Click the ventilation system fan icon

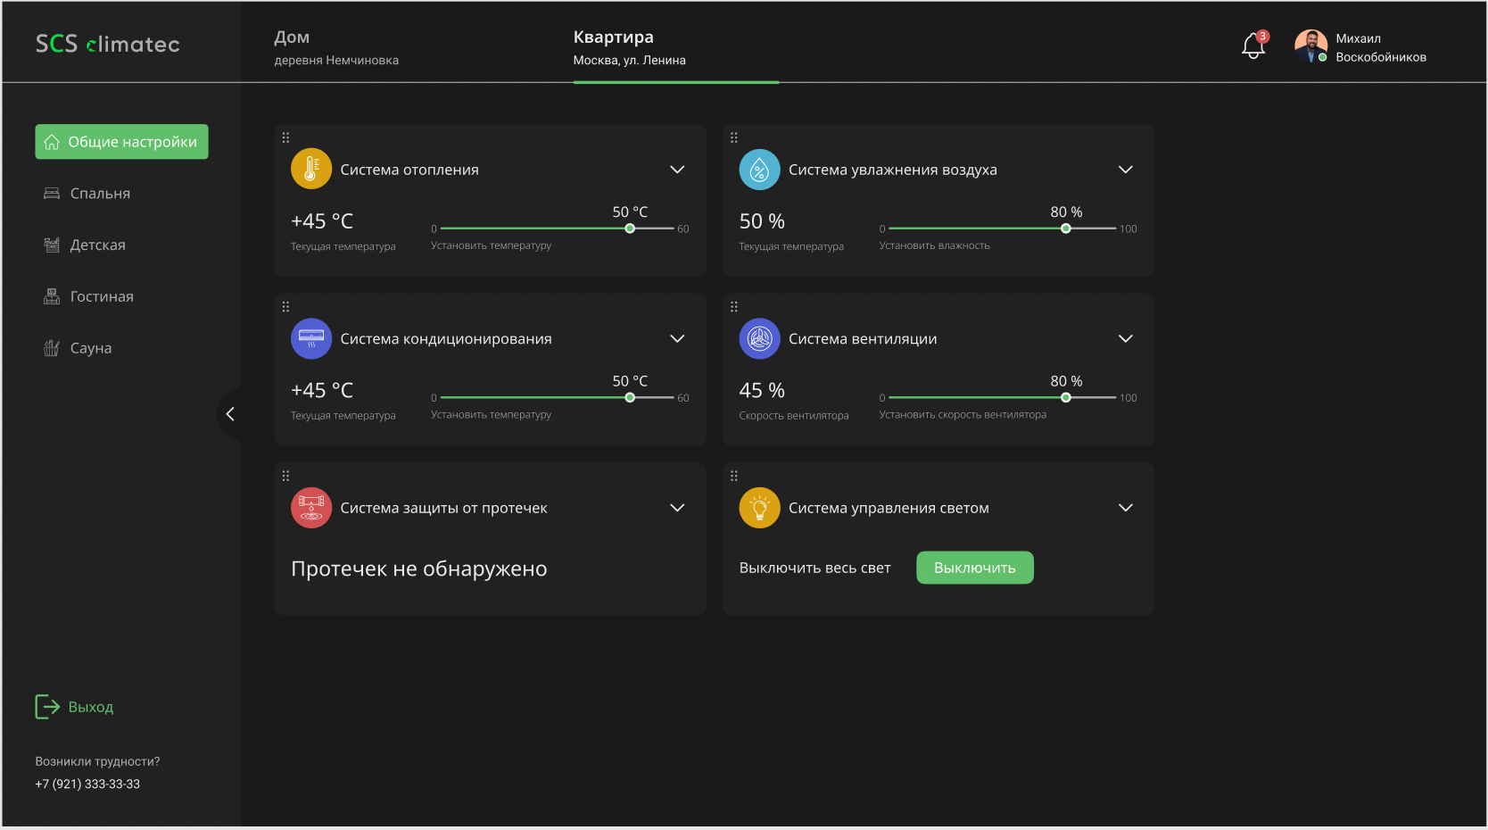pos(759,338)
